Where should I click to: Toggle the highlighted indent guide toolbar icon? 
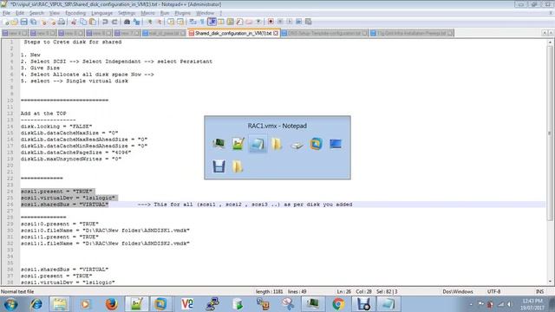click(212, 22)
